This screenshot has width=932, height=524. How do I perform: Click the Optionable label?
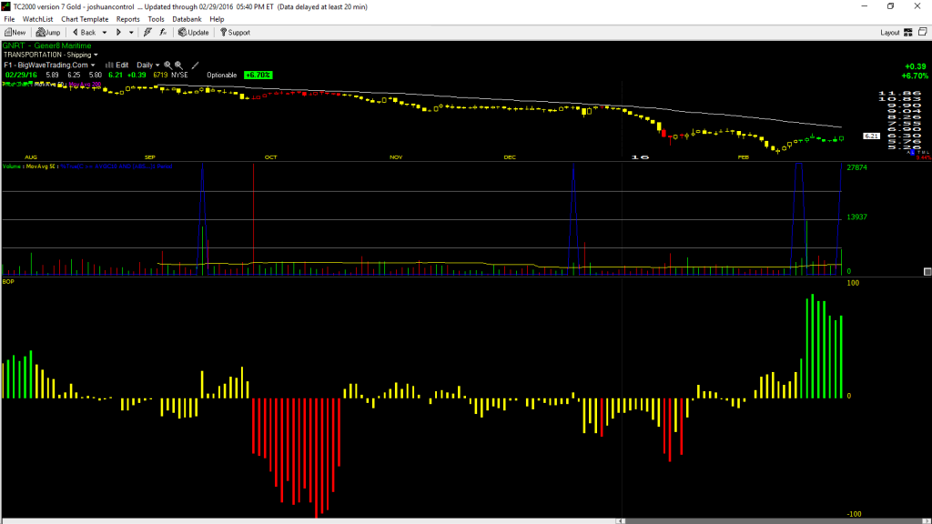pyautogui.click(x=222, y=76)
